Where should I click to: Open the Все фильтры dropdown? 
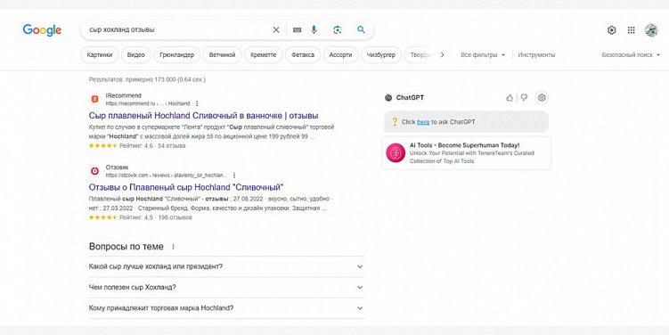[483, 55]
